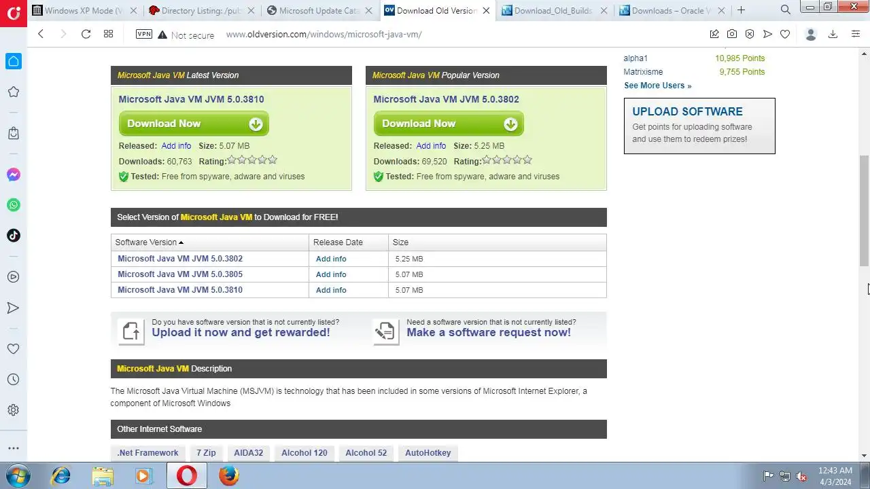The height and width of the screenshot is (489, 870).
Task: Open TikTok in sidebar
Action: click(x=13, y=236)
